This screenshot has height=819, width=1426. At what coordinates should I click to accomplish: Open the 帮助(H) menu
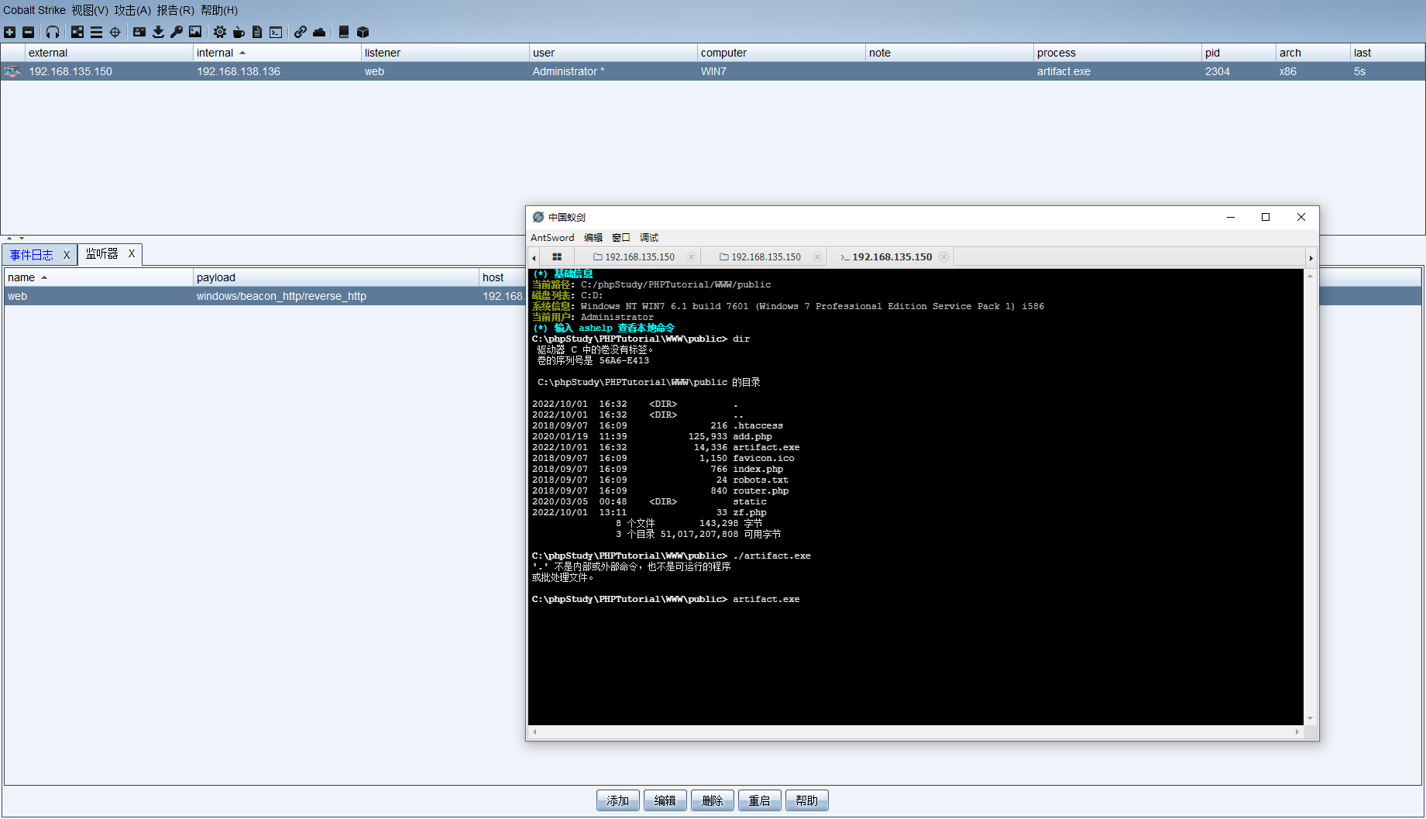(x=219, y=10)
